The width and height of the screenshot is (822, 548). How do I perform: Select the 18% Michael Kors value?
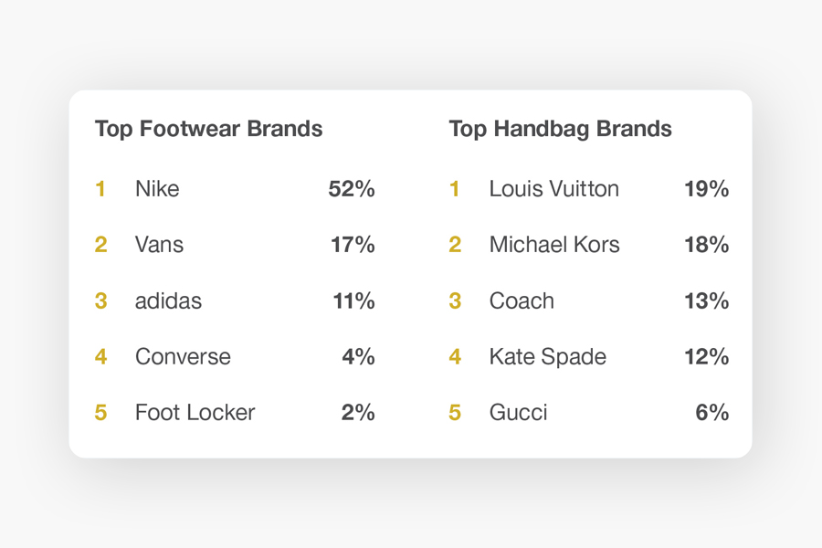(x=707, y=245)
